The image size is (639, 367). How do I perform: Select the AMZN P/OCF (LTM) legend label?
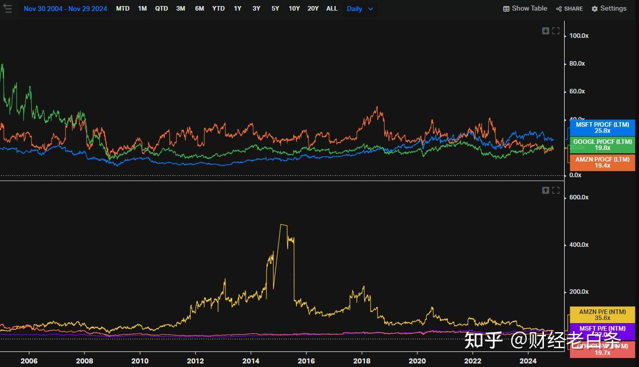click(603, 163)
